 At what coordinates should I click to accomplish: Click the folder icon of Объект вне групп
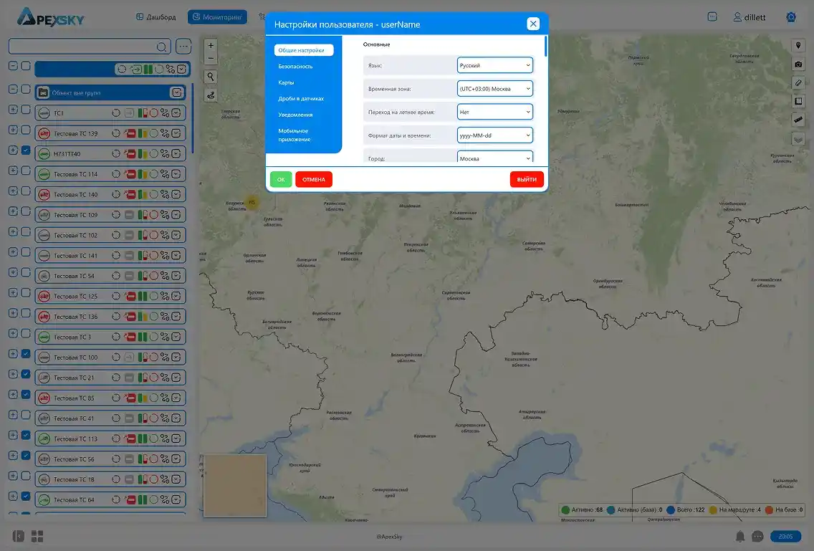[44, 92]
